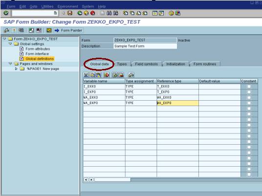Click the Delete Row icon above table
The height and width of the screenshot is (196, 262).
click(121, 75)
